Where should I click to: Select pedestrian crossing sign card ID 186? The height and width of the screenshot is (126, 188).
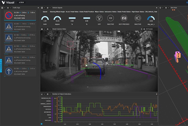click(x=20, y=38)
